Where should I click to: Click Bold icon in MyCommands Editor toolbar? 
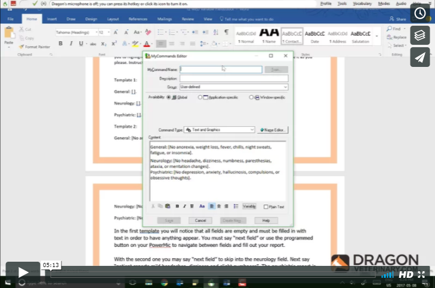tap(177, 206)
